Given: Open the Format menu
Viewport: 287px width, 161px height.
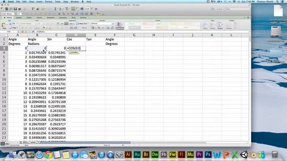Looking at the screenshot, I should tap(48, 1).
